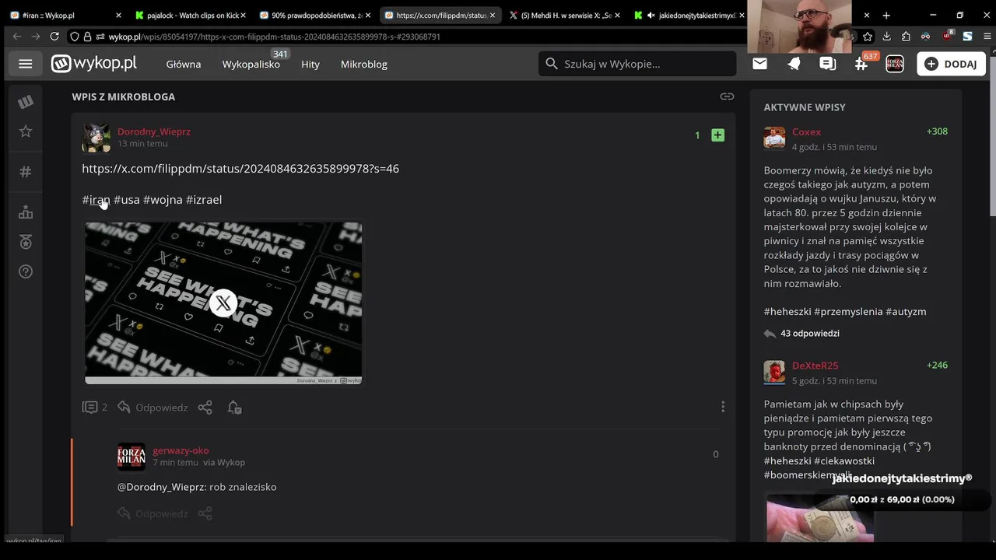The height and width of the screenshot is (560, 996).
Task: Reply to gerwazy-oko's comment via Odpowiedz
Action: coord(153,513)
